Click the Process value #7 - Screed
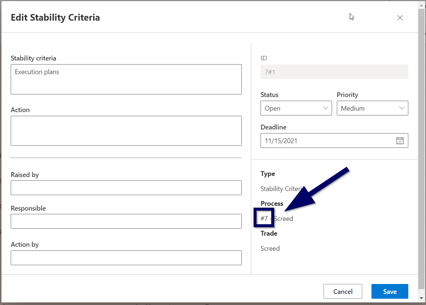Viewport: 426px width, 305px height. (277, 219)
